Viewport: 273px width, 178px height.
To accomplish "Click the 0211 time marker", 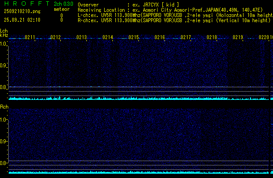I will point(30,38).
